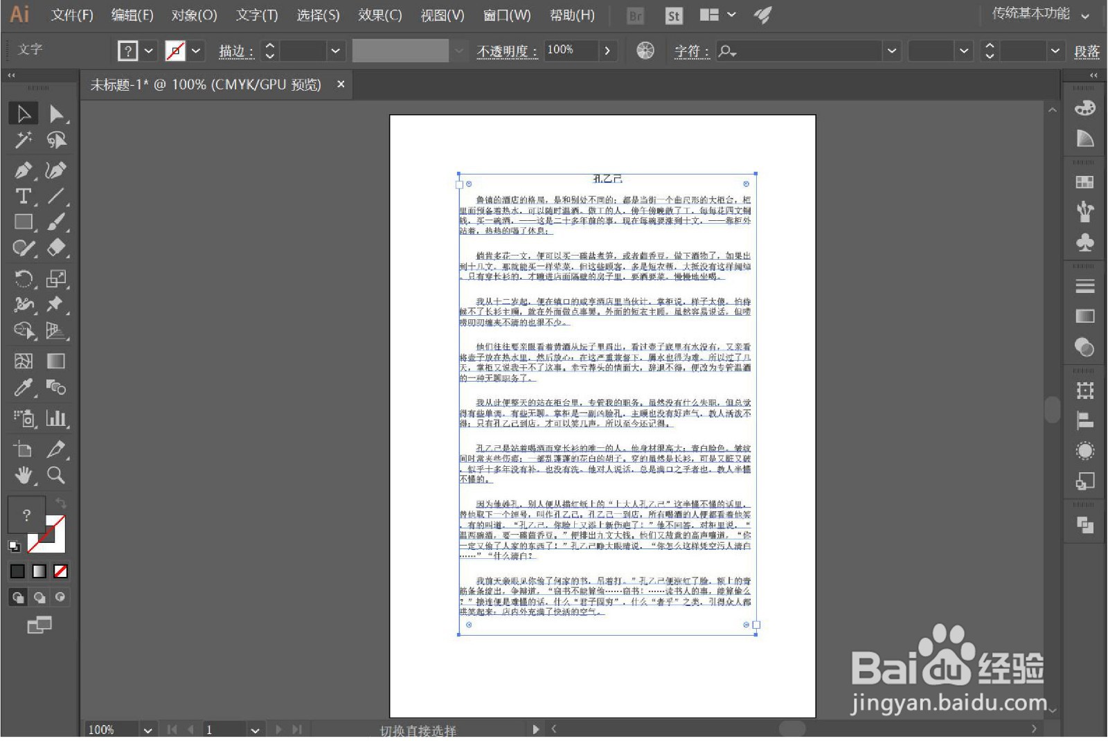Open the Symbols panel club icon
Viewport: 1108px width, 741px height.
[1084, 242]
